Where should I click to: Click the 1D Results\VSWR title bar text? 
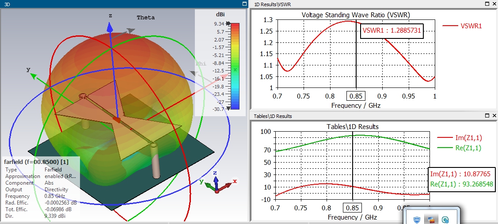click(x=273, y=4)
